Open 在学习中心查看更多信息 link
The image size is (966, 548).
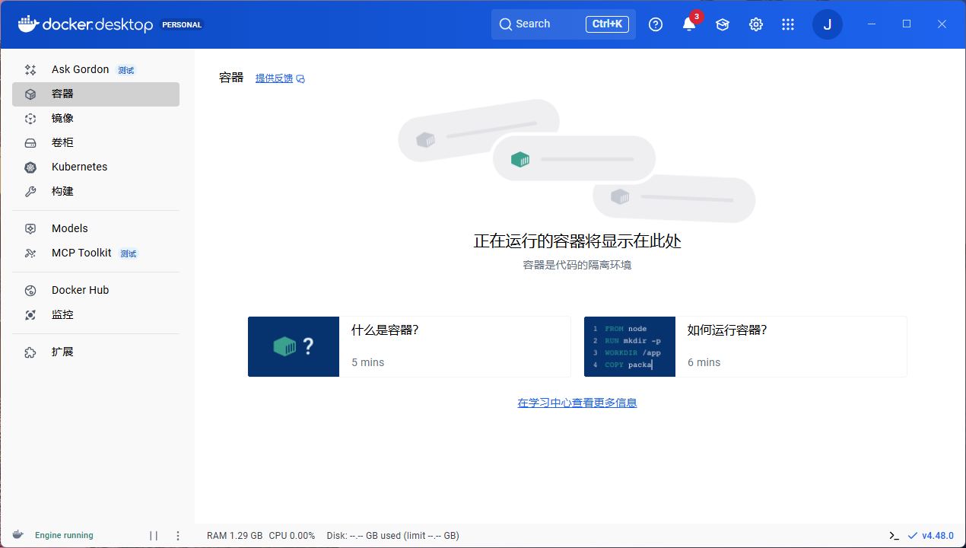click(577, 402)
